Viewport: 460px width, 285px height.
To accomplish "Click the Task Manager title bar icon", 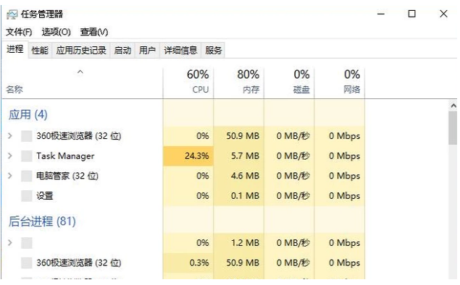I will (x=12, y=14).
